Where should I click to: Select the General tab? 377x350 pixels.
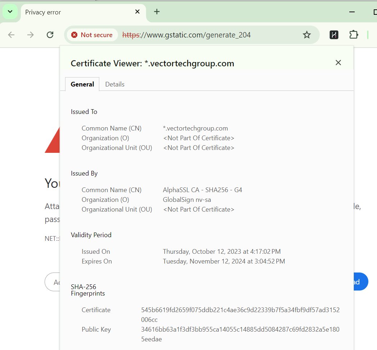click(82, 84)
